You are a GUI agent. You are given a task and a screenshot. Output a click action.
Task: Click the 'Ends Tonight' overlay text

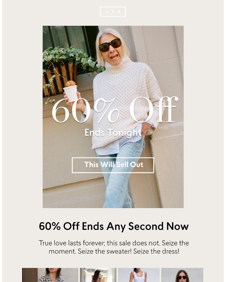coord(113,133)
